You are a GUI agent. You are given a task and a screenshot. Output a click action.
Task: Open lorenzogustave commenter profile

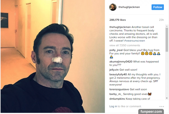click(x=119, y=89)
